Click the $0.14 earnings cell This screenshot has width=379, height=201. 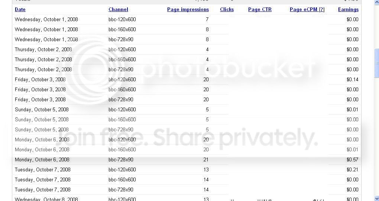[352, 79]
